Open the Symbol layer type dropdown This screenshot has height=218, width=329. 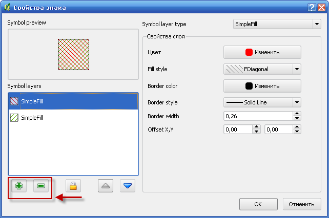[276, 24]
